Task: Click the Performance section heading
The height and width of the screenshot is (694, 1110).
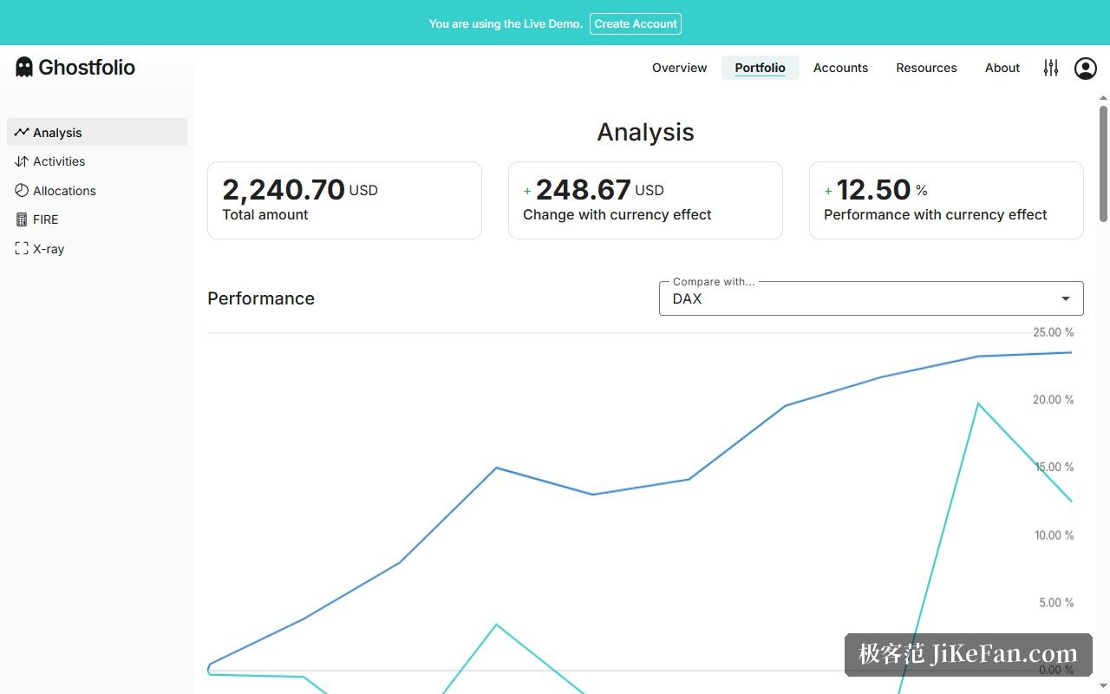Action: [261, 298]
